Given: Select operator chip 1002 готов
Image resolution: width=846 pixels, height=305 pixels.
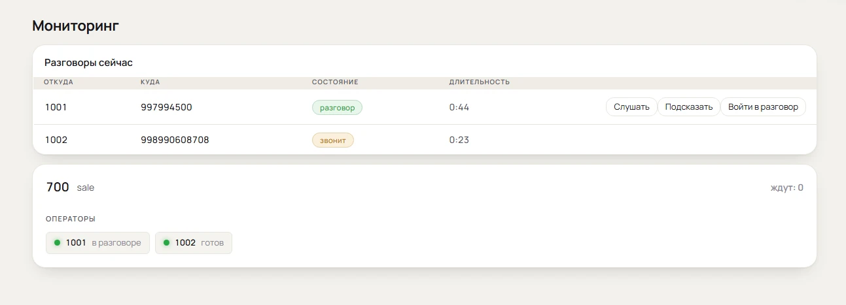Looking at the screenshot, I should click(x=194, y=242).
